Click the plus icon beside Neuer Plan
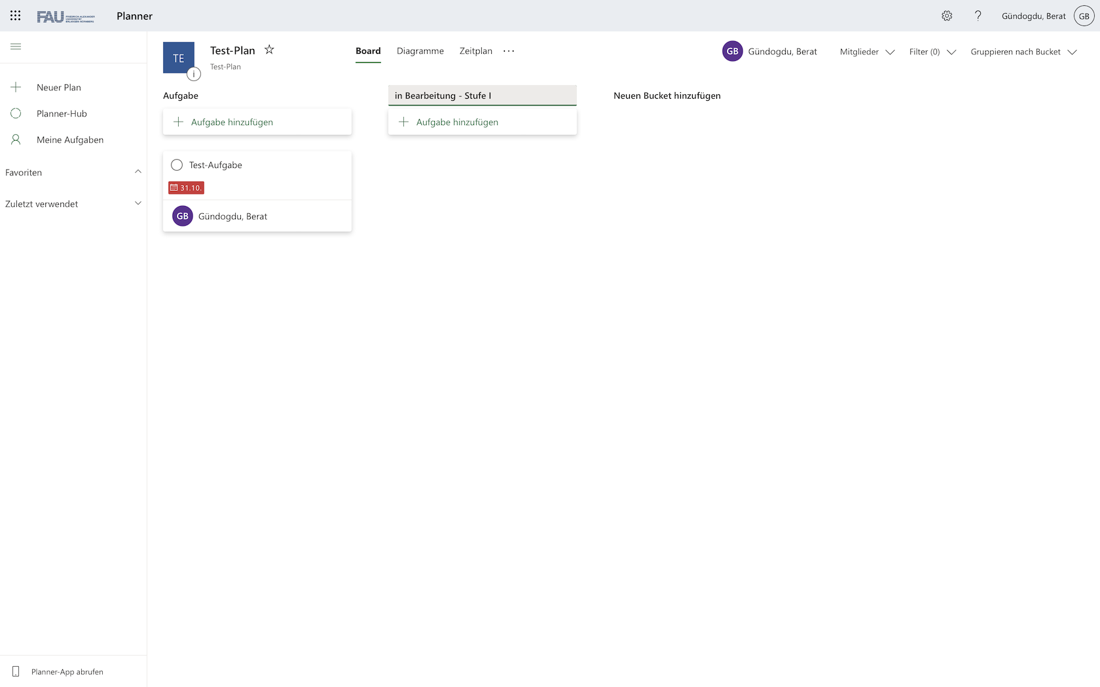The width and height of the screenshot is (1100, 687). pyautogui.click(x=16, y=87)
